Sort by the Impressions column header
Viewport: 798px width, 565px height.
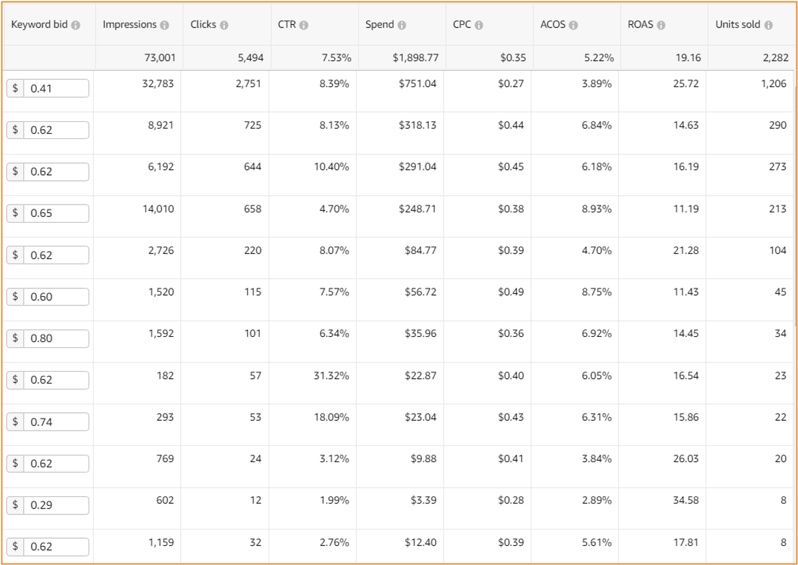coord(130,24)
